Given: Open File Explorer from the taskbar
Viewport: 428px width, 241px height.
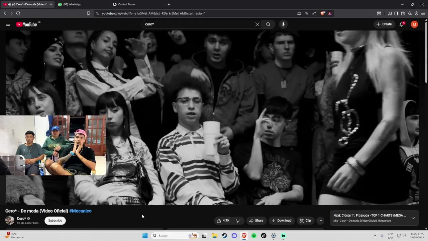Looking at the screenshot, I should (215, 236).
